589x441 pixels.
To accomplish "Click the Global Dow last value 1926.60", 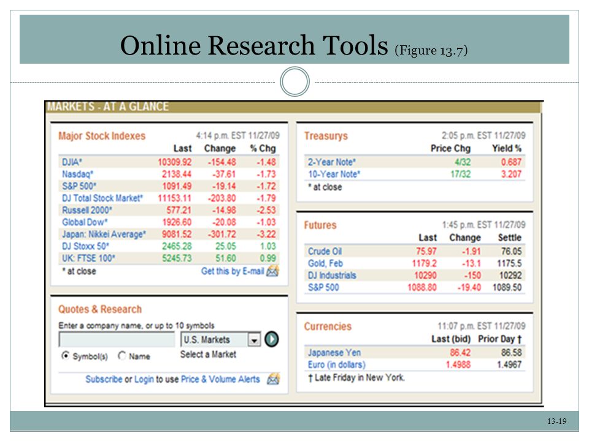I will [x=177, y=222].
